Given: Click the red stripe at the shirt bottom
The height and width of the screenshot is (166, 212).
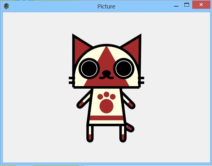Looking at the screenshot, I should (x=106, y=118).
